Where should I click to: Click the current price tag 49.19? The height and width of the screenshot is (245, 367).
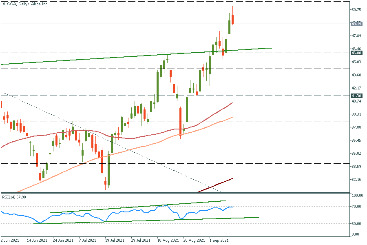[356, 24]
